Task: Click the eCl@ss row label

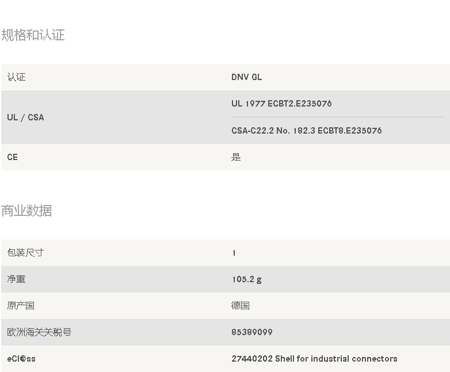Action: (21, 359)
